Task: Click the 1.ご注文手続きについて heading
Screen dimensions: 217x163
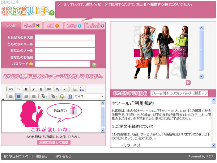Action: pyautogui.click(x=133, y=126)
